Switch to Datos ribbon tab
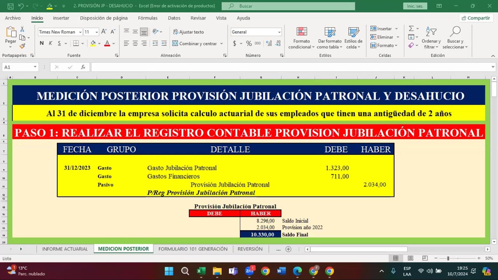This screenshot has width=498, height=280. click(174, 18)
